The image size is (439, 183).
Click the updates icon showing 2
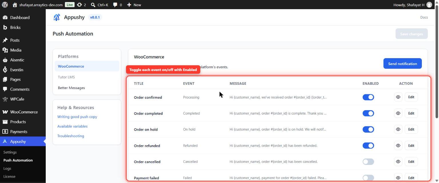pyautogui.click(x=79, y=5)
